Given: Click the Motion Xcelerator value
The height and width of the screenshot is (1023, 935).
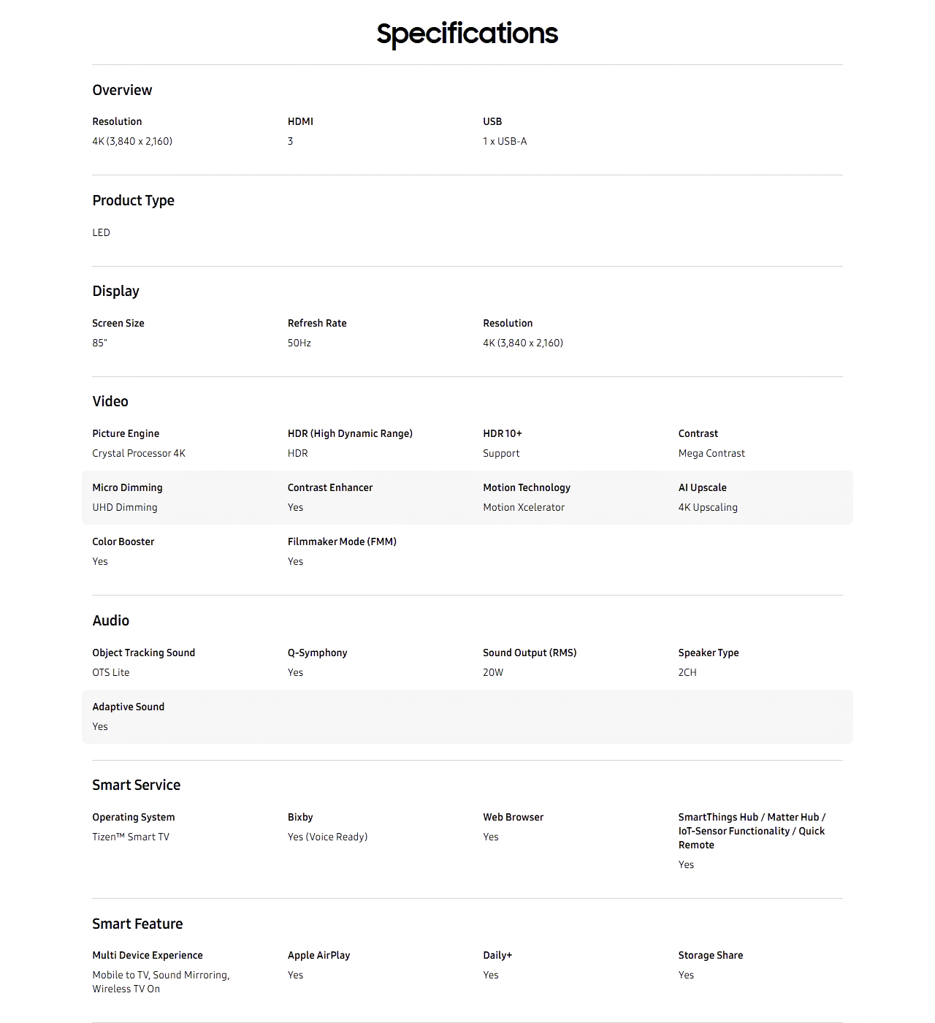Looking at the screenshot, I should (524, 507).
